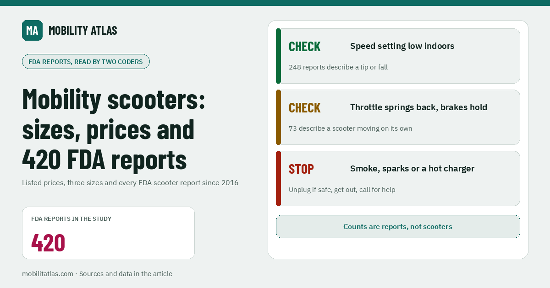The width and height of the screenshot is (550, 288).
Task: Click the 'Counts are reports, not scooters' banner
Action: point(398,227)
